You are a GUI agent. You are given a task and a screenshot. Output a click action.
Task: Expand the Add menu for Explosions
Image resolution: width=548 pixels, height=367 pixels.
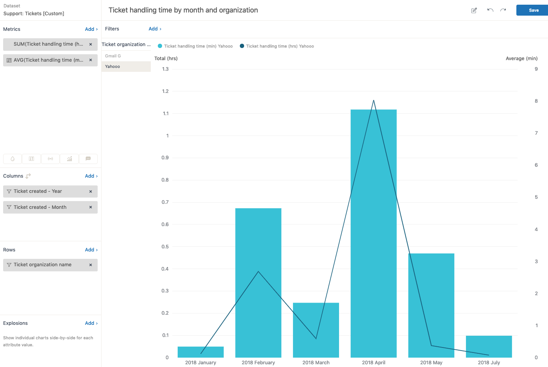point(91,323)
